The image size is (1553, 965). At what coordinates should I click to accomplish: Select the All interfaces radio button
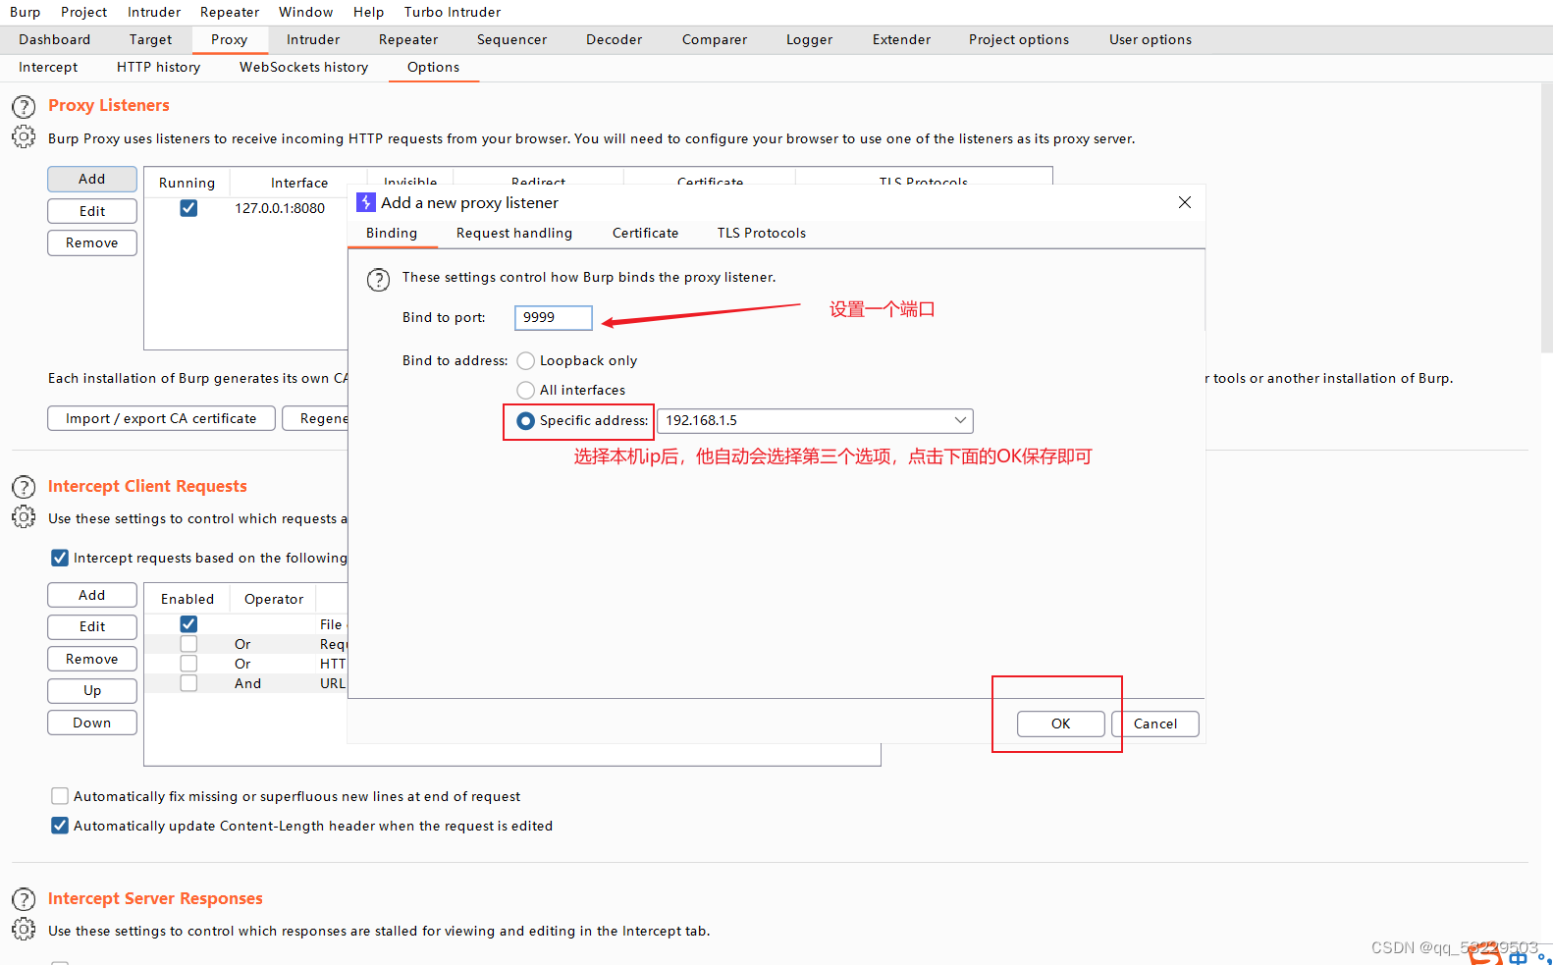(526, 391)
